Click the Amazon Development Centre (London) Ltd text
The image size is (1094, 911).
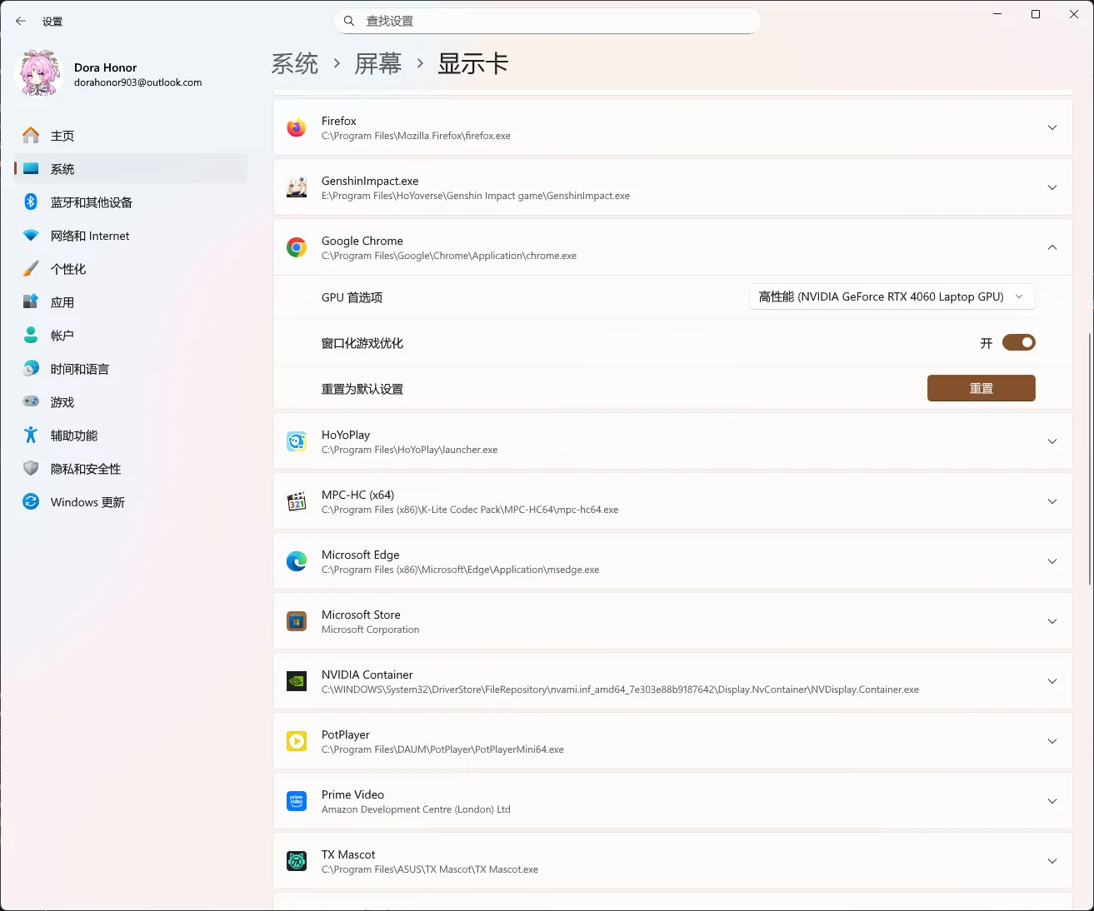pyautogui.click(x=416, y=809)
